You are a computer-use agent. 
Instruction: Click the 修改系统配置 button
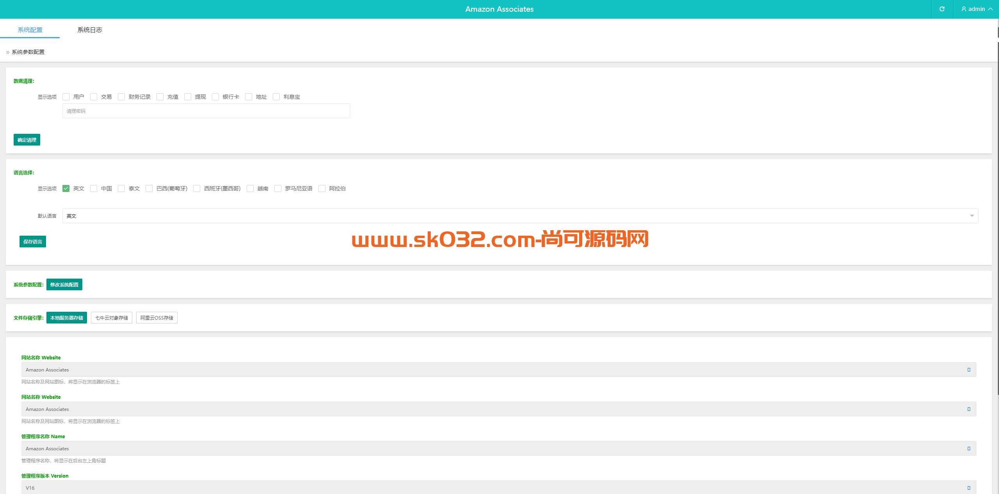64,284
